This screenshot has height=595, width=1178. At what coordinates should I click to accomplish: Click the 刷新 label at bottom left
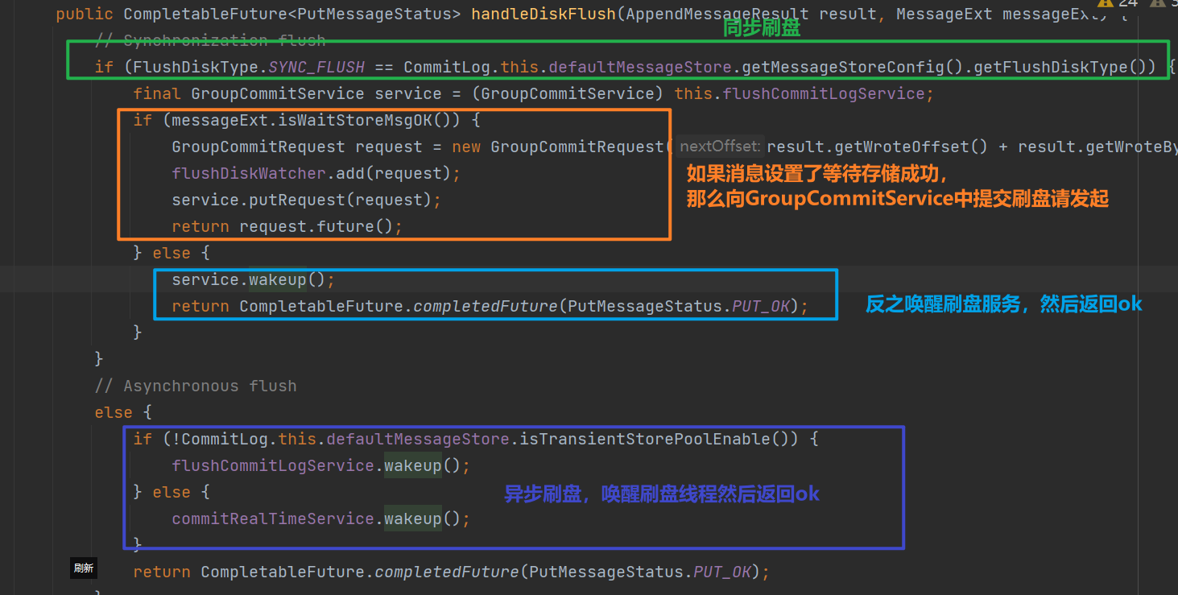(83, 568)
